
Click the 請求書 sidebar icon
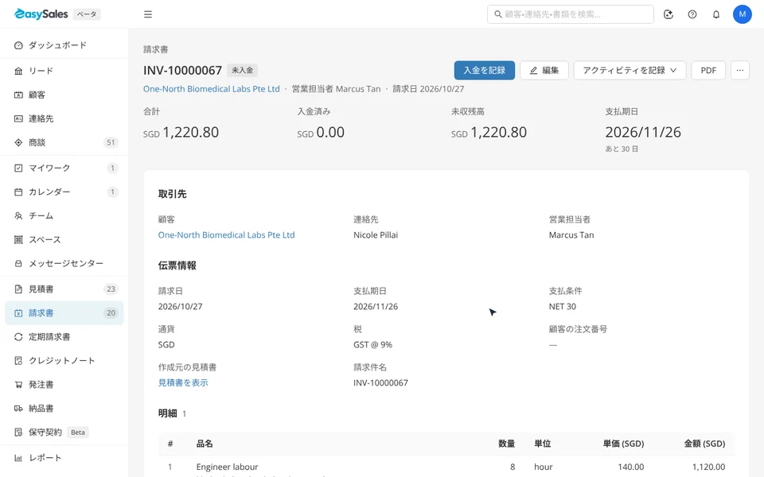tap(18, 313)
